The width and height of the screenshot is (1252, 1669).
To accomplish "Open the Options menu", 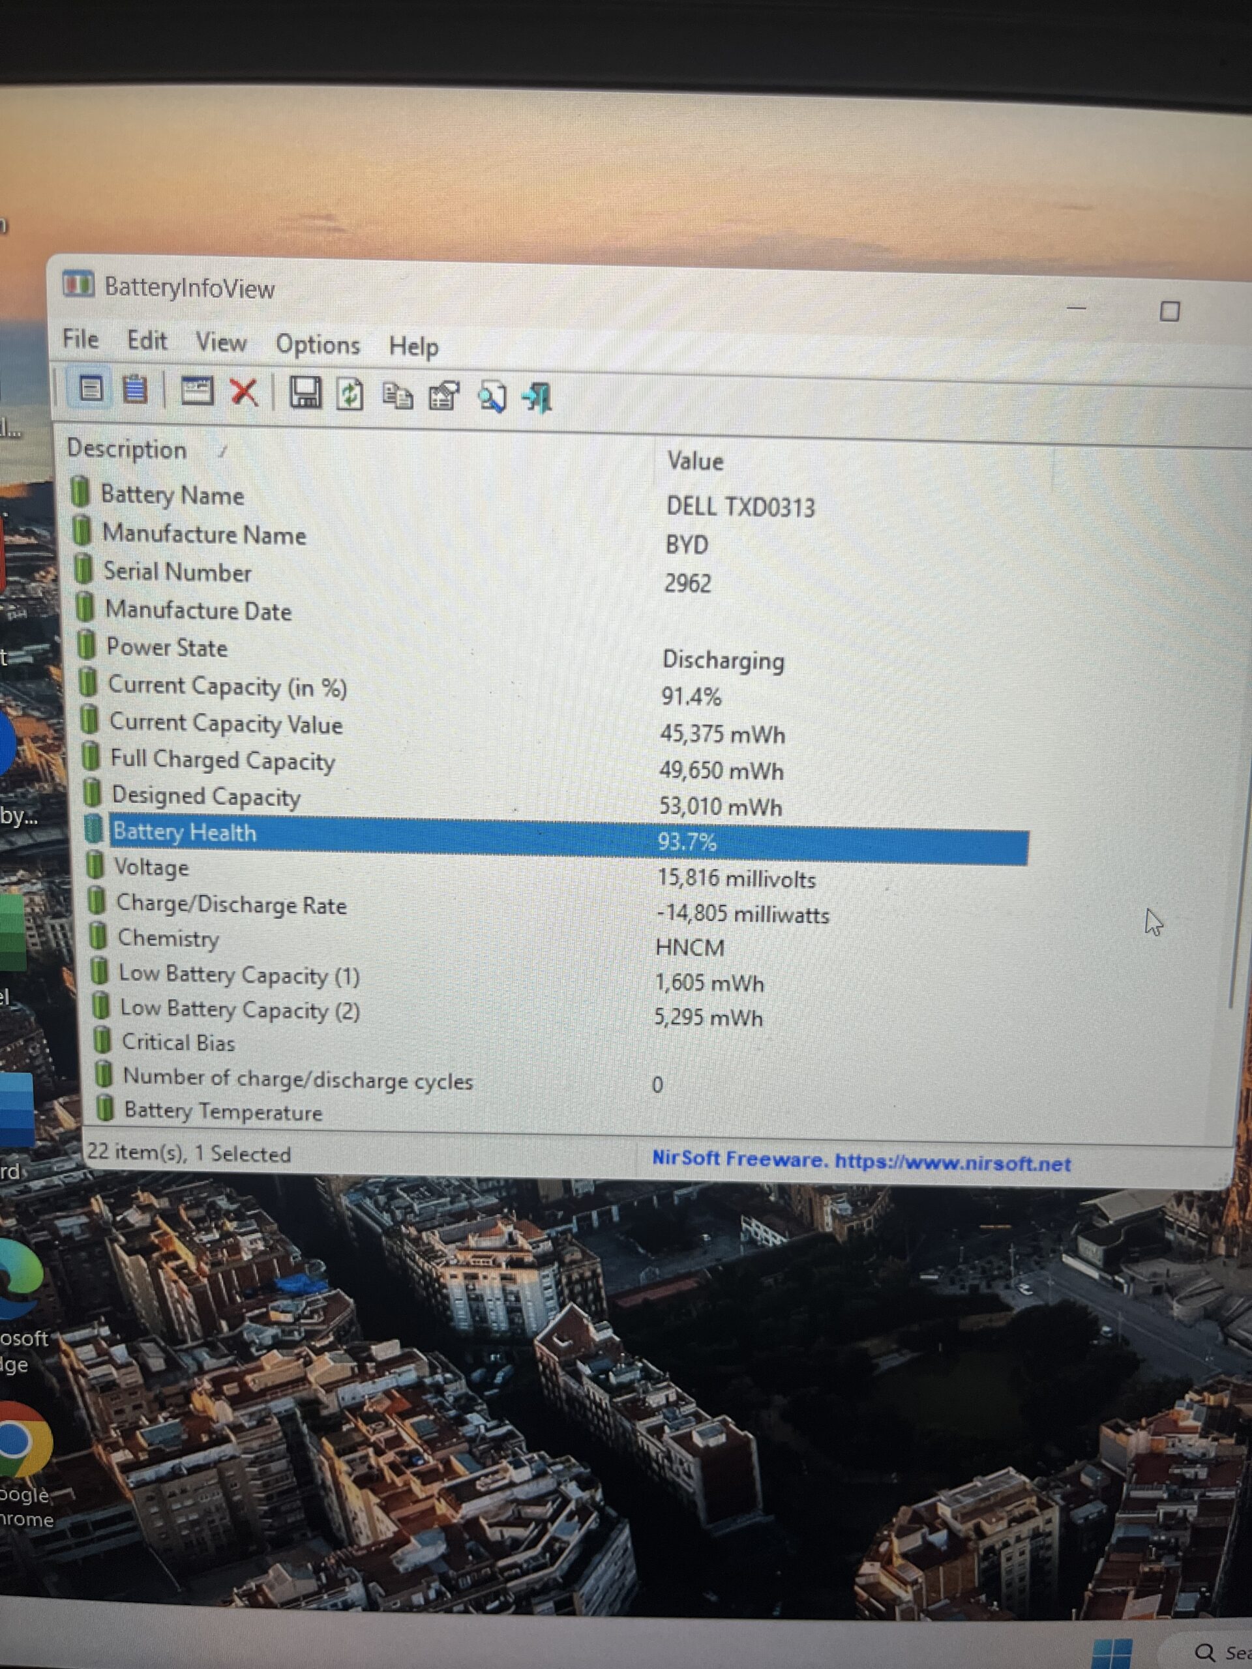I will coord(318,345).
